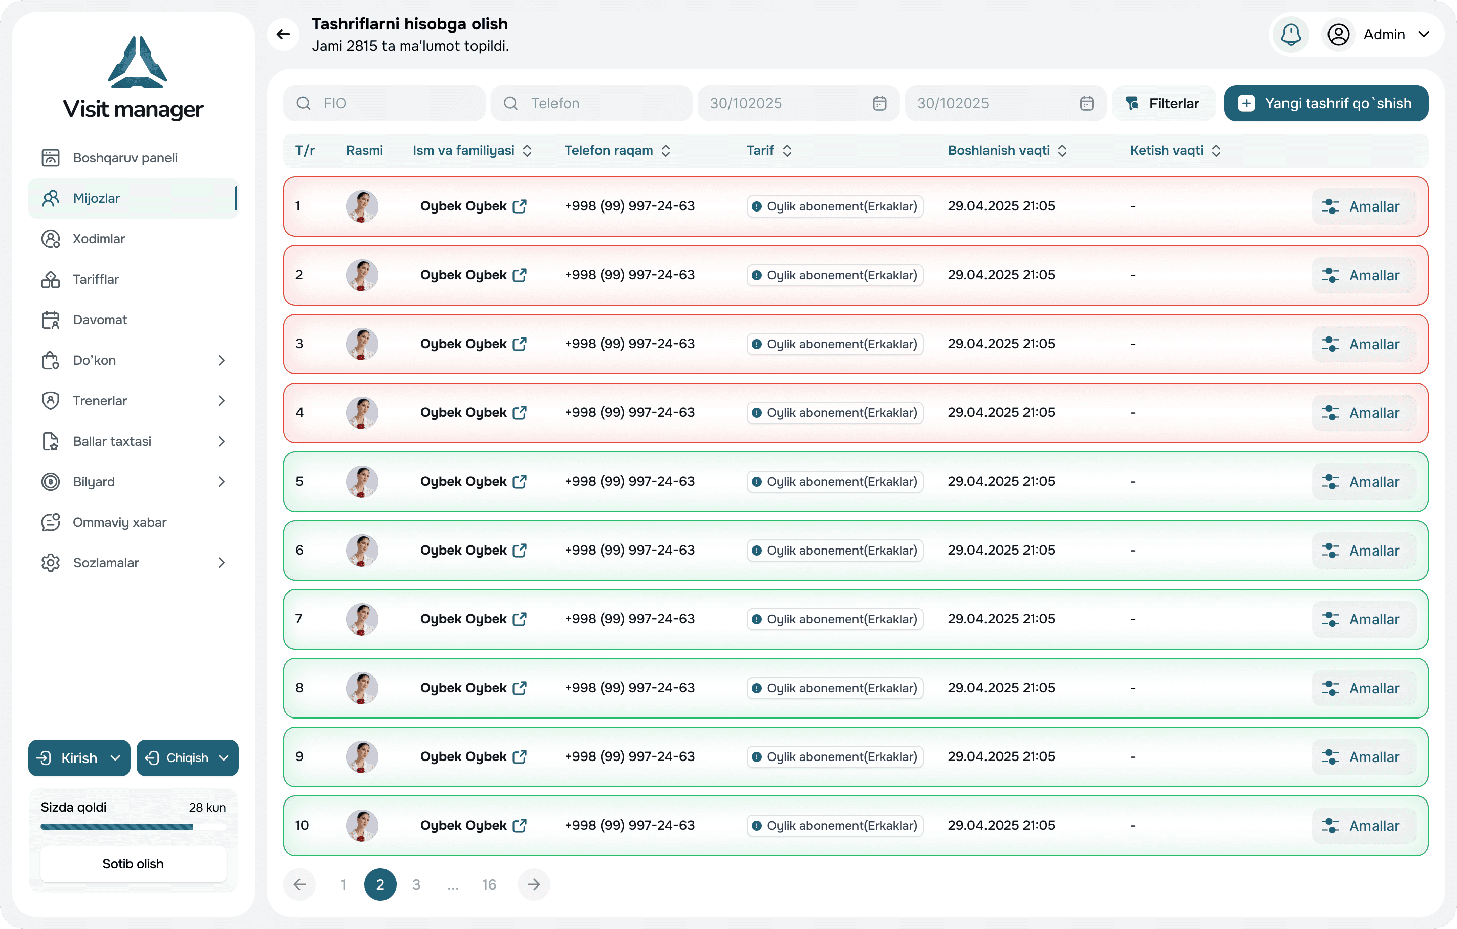The image size is (1457, 929).
Task: Go back using the arrow icon
Action: pos(283,34)
